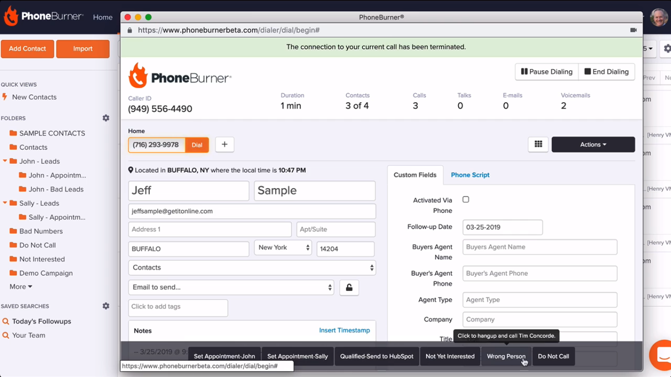Click the Pause Dialing button
This screenshot has width=671, height=377.
click(547, 72)
